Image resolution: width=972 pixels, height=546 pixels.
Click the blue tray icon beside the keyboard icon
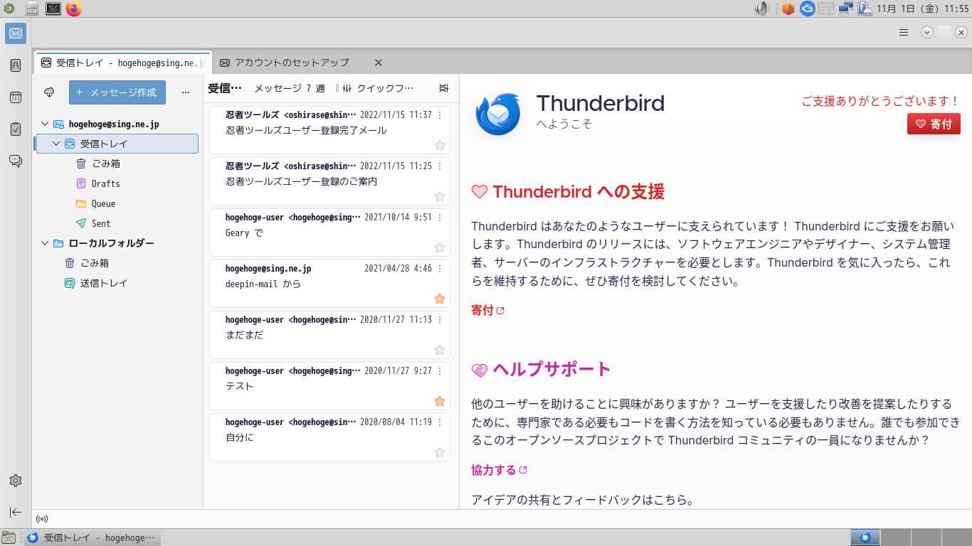point(807,9)
